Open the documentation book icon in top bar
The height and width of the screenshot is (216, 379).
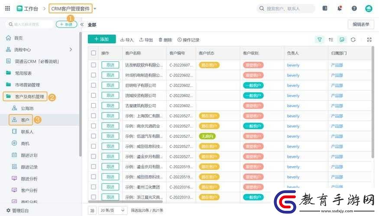[325, 9]
